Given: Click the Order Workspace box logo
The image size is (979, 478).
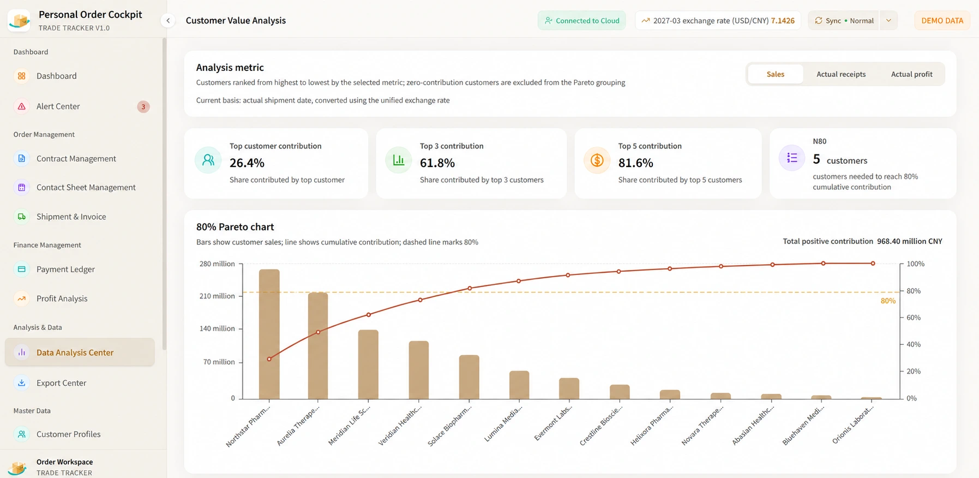Looking at the screenshot, I should pyautogui.click(x=19, y=467).
